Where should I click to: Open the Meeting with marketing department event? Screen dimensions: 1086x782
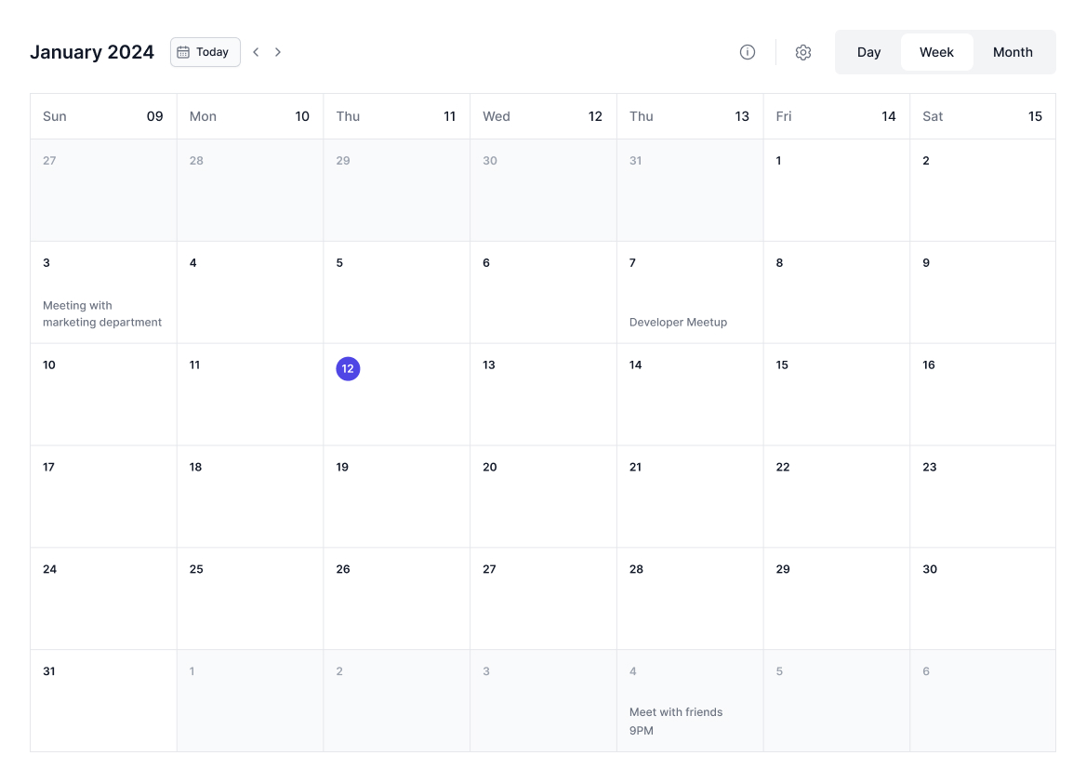pos(102,314)
